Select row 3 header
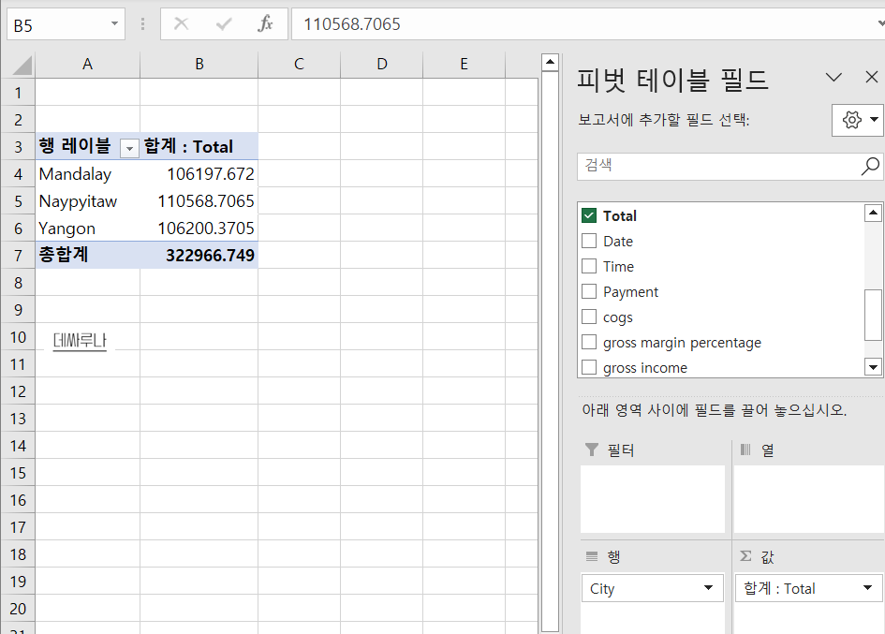The image size is (885, 634). click(18, 147)
